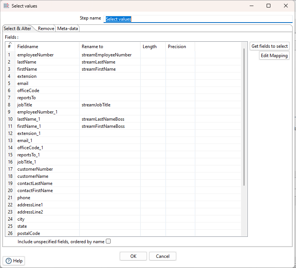
Task: Click the Help question mark button
Action: [14, 261]
